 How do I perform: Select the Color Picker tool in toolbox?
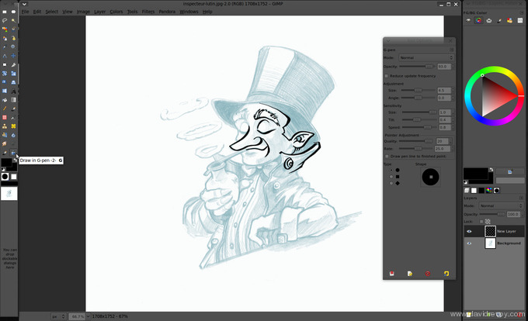(x=5, y=47)
